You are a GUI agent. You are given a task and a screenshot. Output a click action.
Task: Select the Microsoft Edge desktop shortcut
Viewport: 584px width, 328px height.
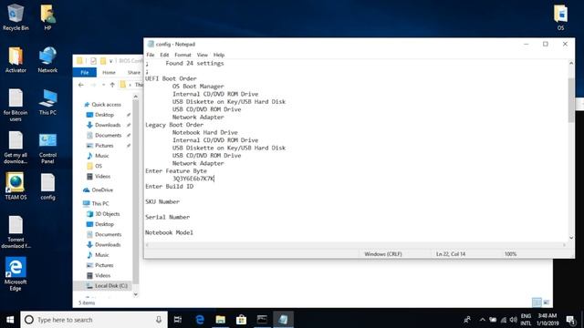coord(16,273)
